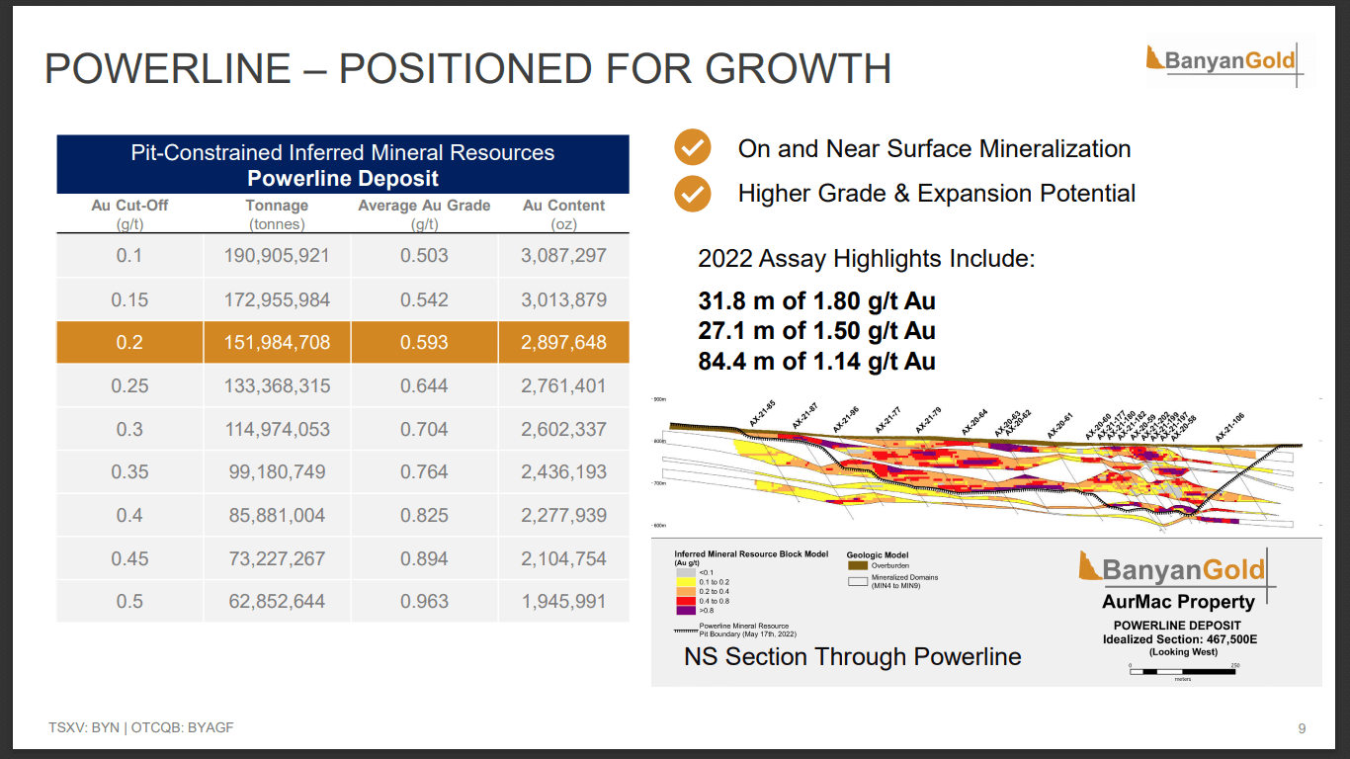Click the NS Section Through Powerline caption
The width and height of the screenshot is (1350, 759).
[x=852, y=657]
